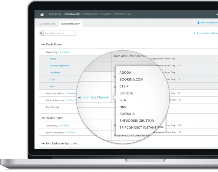Expand 4 Channels under Single Room Only
This screenshot has height=172, width=218.
(64, 52)
